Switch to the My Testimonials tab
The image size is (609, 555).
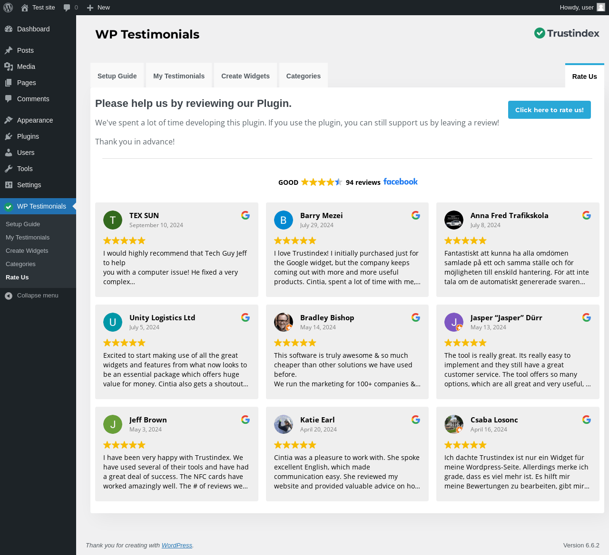tap(179, 76)
